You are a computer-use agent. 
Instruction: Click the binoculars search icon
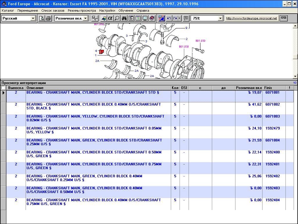coord(124,18)
